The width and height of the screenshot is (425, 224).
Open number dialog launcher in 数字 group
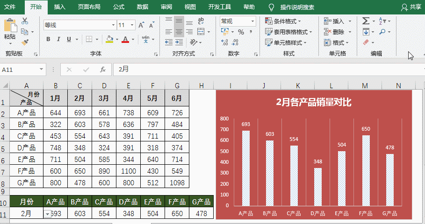tap(256, 55)
